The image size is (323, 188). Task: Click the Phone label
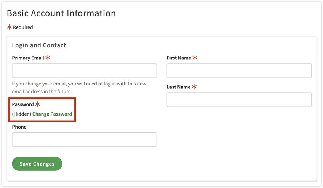(19, 127)
